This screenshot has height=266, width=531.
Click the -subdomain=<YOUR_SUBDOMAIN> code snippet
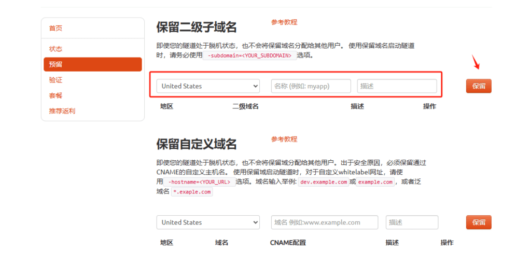pos(249,55)
